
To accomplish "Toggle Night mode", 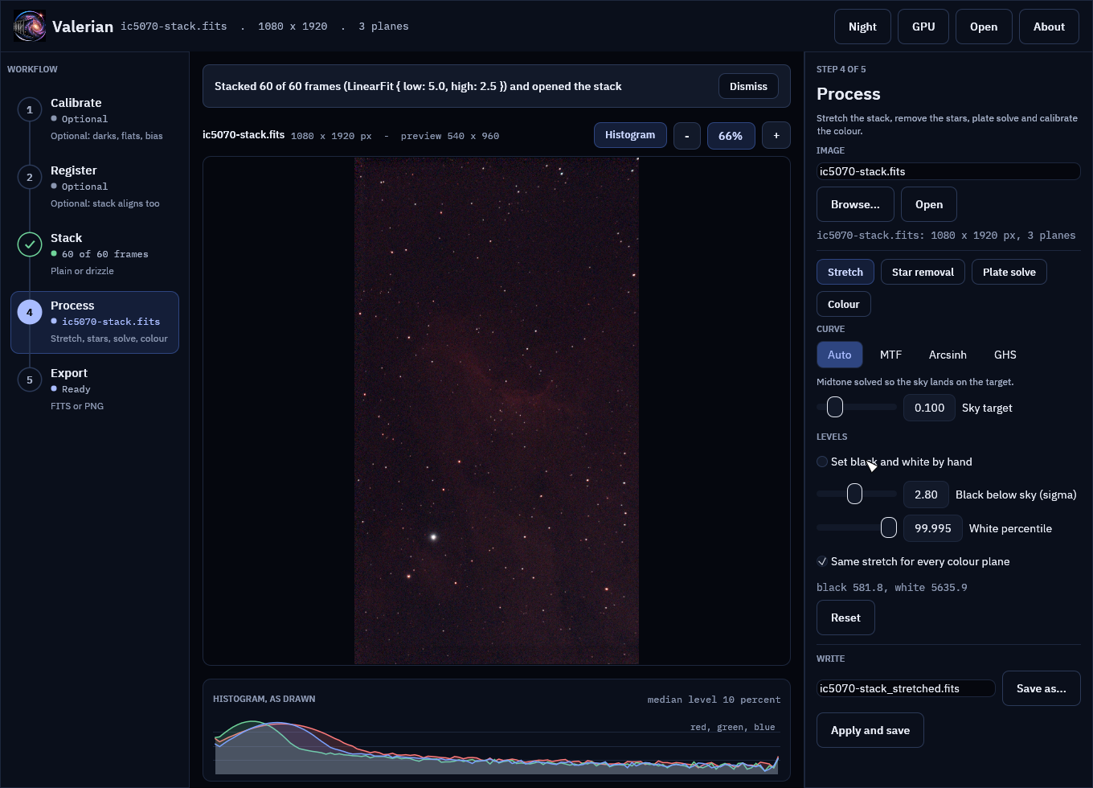I will 862,27.
